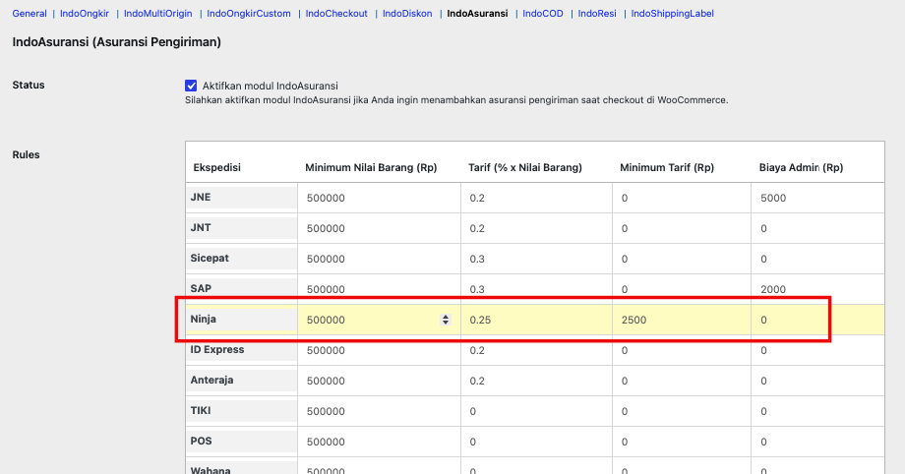
Task: Go to the IndoOngkirCustom tab
Action: pyautogui.click(x=249, y=14)
